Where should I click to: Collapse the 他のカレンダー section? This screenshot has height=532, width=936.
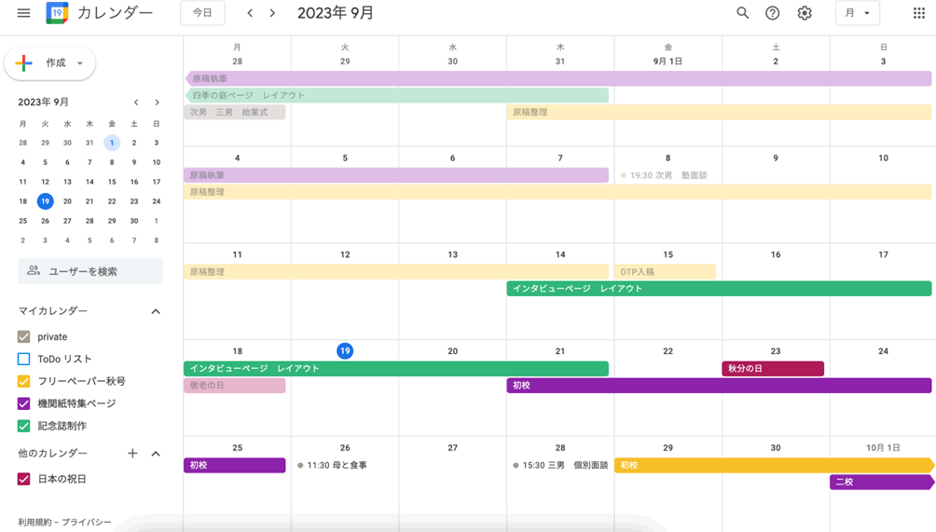[156, 454]
